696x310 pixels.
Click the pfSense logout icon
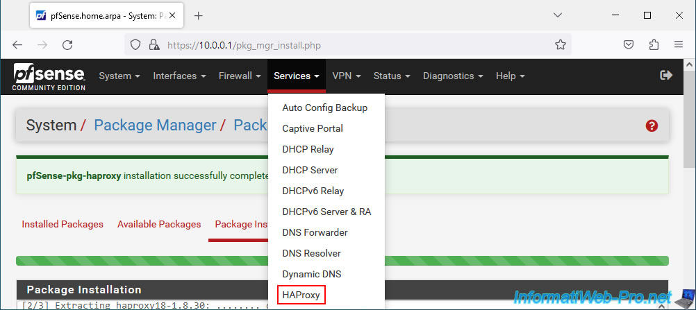[666, 76]
